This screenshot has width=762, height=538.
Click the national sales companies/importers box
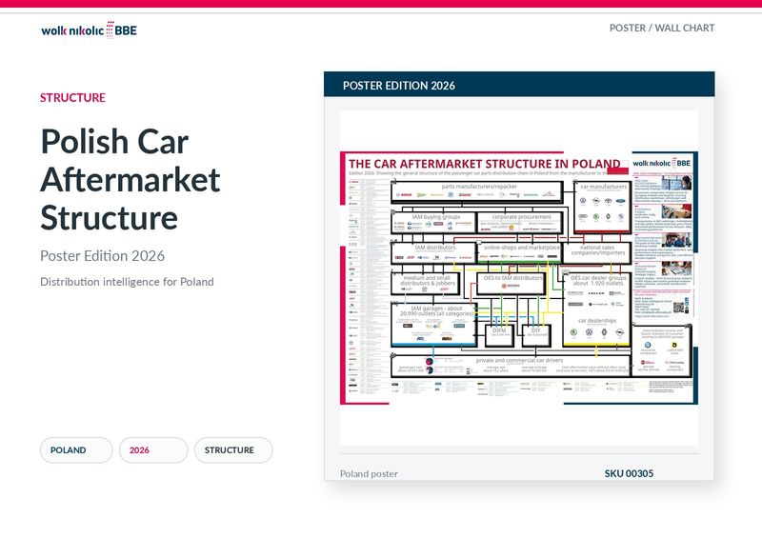(x=597, y=252)
